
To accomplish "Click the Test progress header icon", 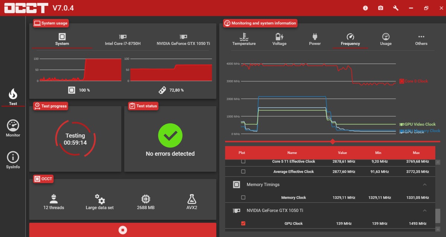I will (37, 106).
